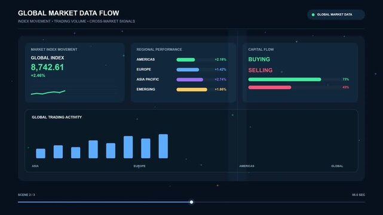Click the Market Index Movement heading
Screen dimensions: 383x215
(x=54, y=50)
